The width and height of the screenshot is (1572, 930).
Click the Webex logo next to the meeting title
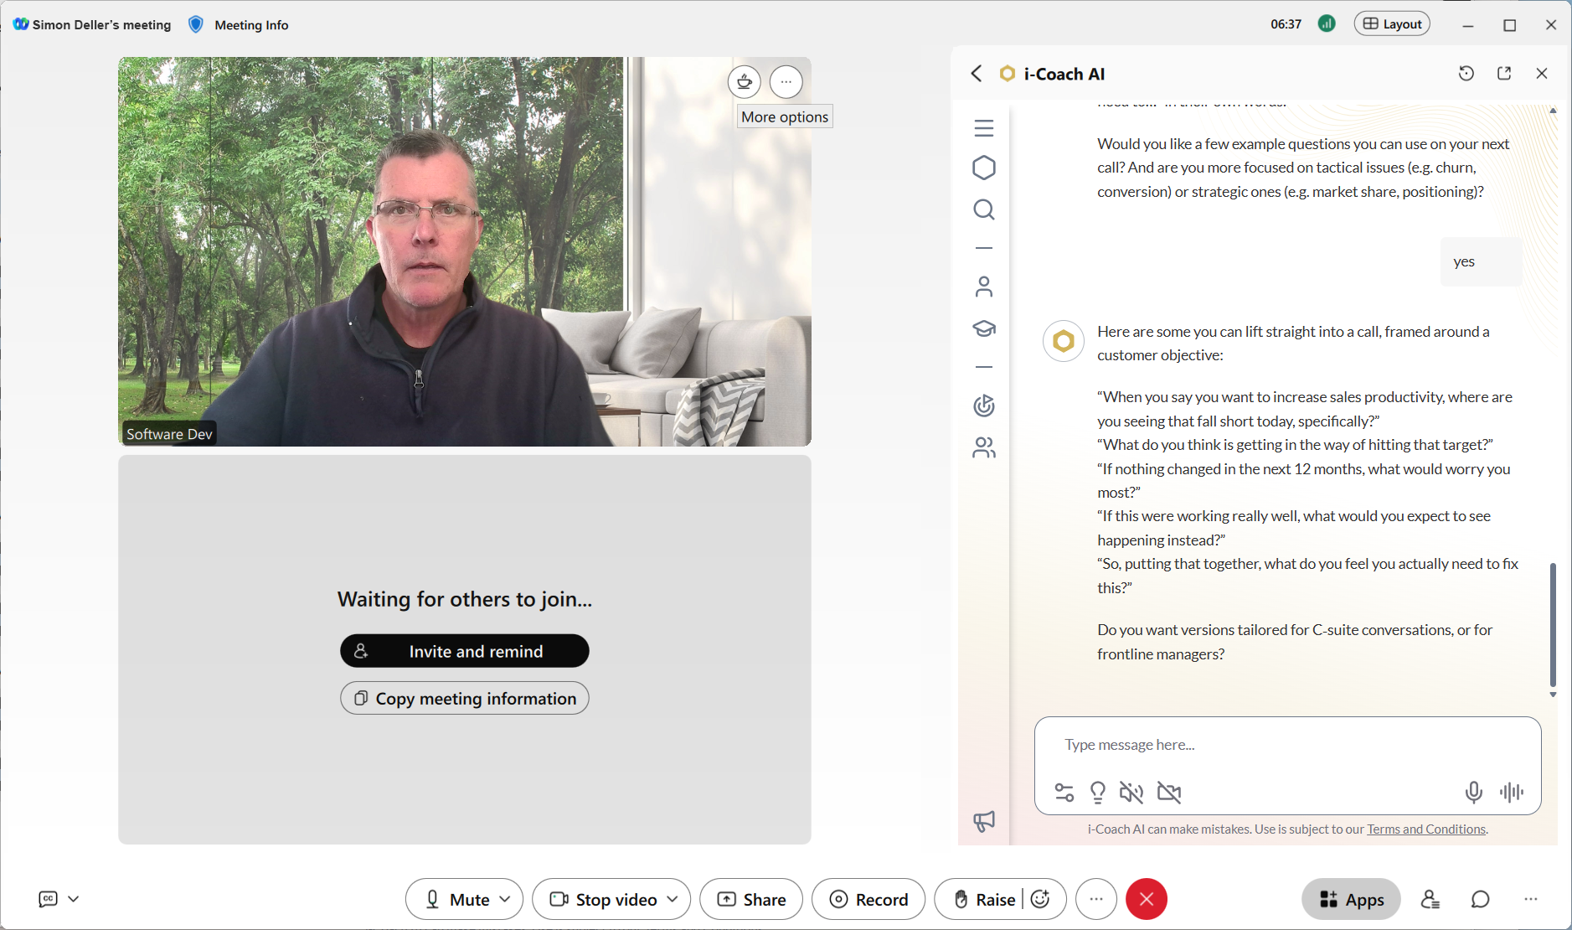click(x=21, y=24)
